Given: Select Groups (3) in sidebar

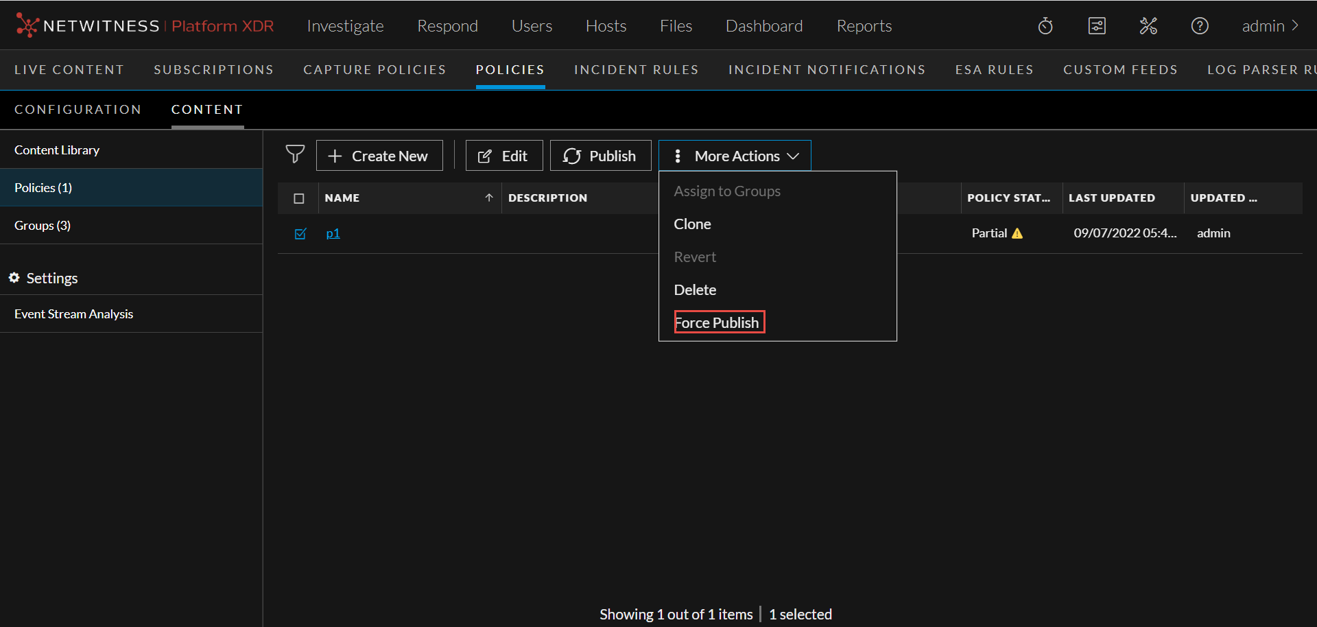Looking at the screenshot, I should [43, 225].
